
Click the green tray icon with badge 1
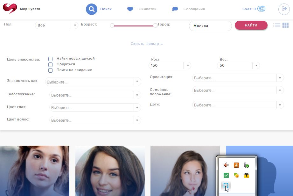(236, 175)
